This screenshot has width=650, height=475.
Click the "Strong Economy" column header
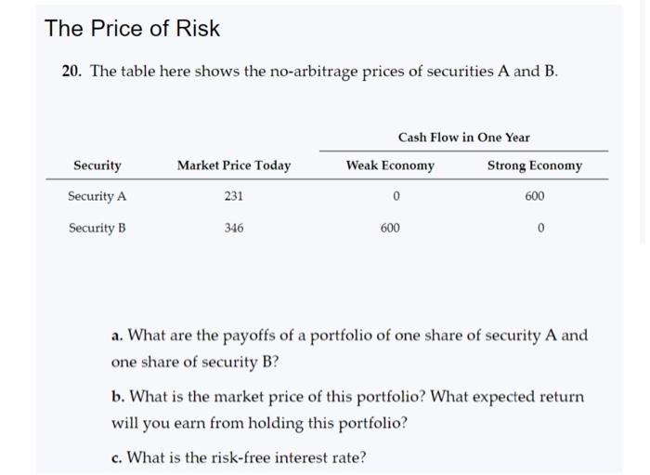click(x=535, y=165)
